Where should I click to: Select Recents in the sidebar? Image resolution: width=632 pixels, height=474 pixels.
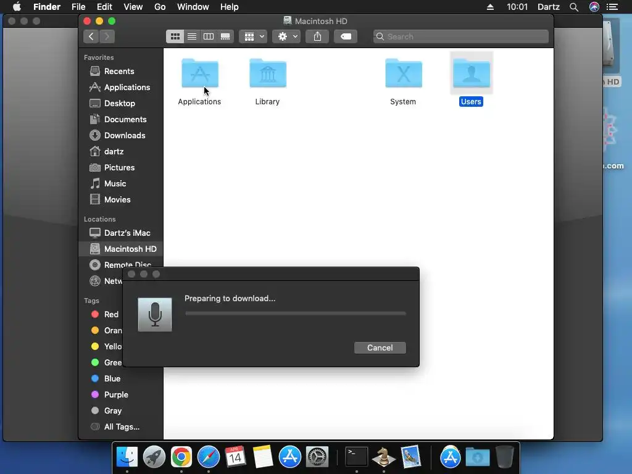coord(121,72)
